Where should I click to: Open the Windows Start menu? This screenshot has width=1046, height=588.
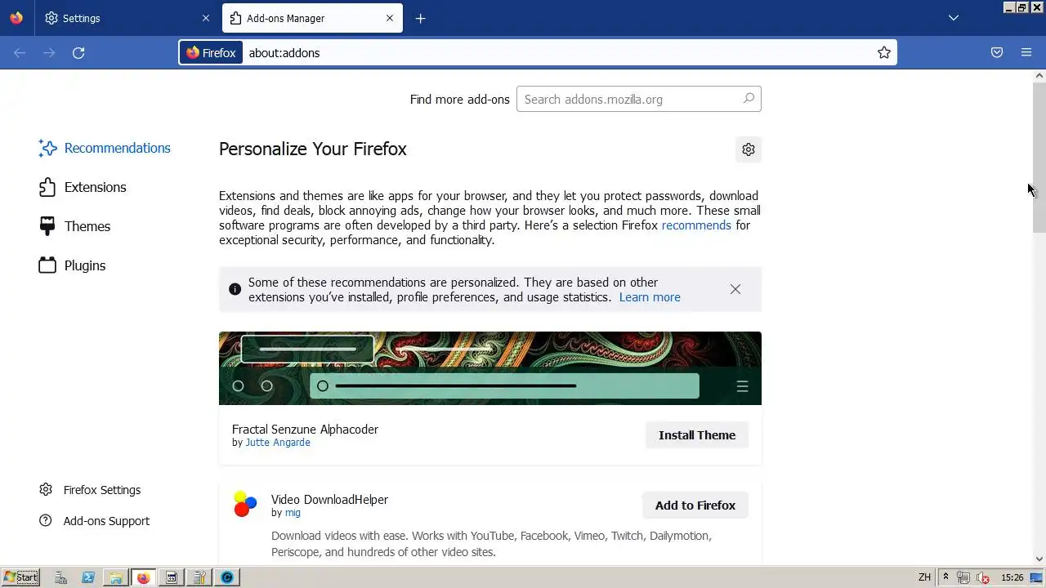(x=20, y=577)
